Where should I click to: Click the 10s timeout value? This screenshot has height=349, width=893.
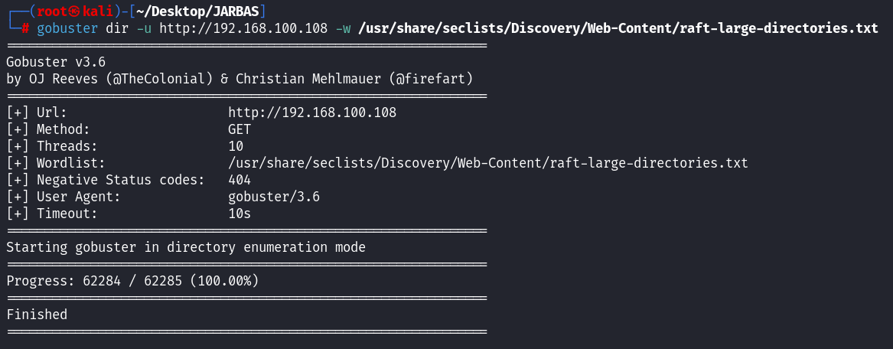click(x=240, y=214)
